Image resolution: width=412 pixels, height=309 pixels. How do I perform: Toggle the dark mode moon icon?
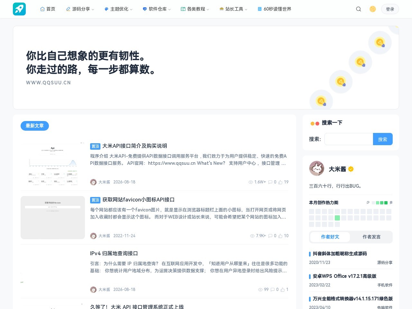[373, 9]
